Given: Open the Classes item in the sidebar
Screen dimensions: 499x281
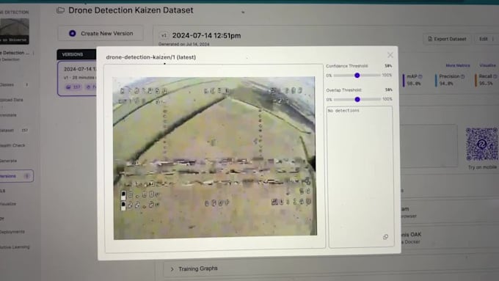Looking at the screenshot, I should pyautogui.click(x=7, y=84).
